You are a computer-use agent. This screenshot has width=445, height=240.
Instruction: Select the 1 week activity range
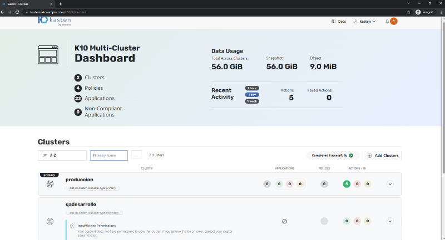click(x=252, y=101)
